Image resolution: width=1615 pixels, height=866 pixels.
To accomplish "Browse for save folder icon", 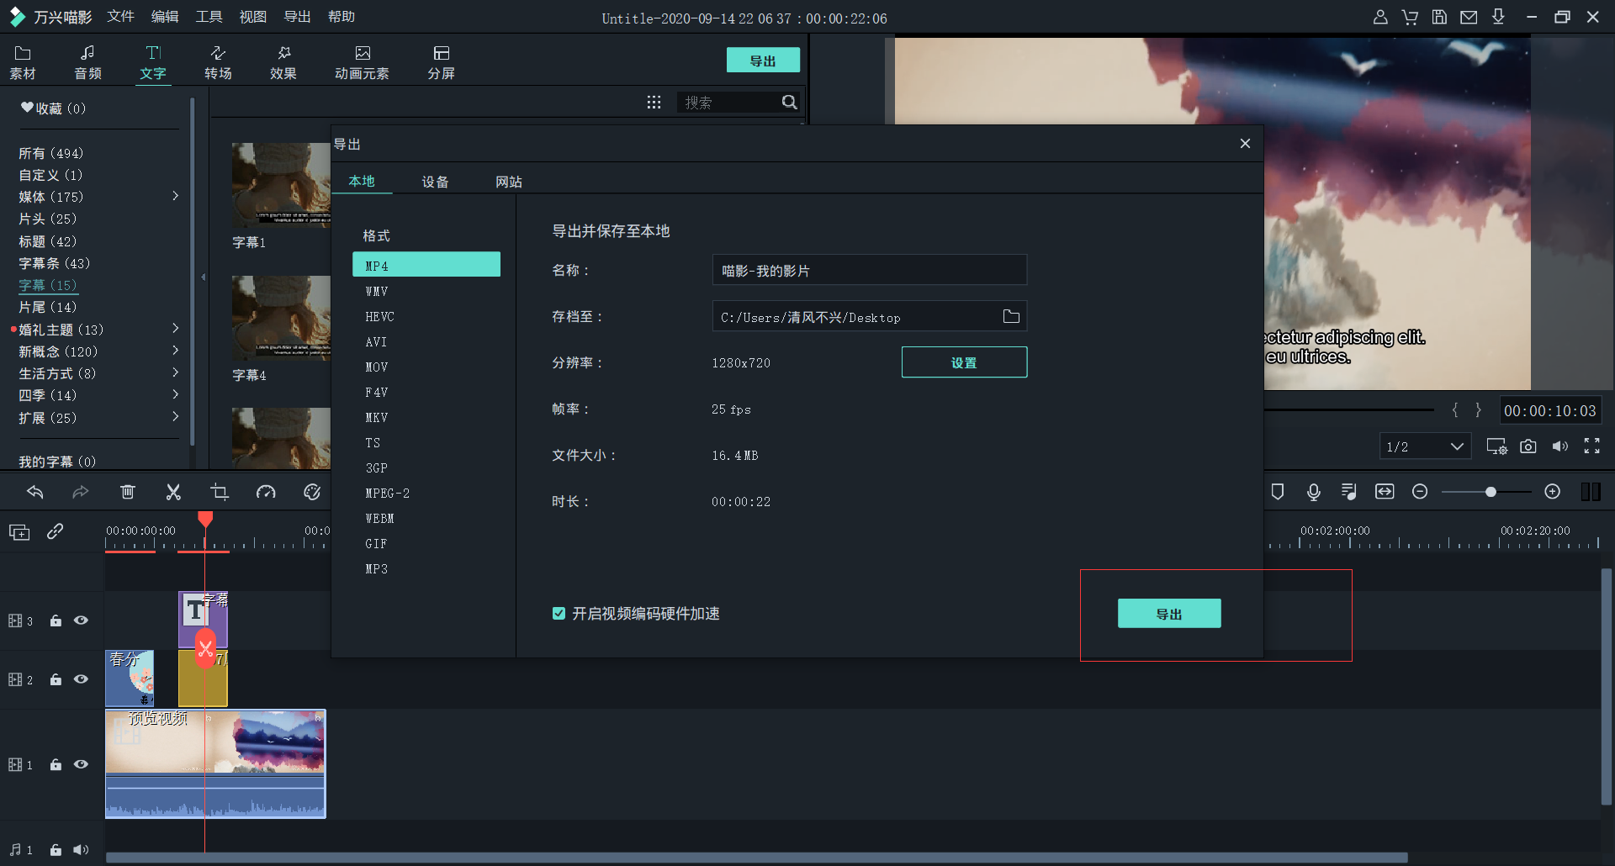I will tap(1011, 316).
